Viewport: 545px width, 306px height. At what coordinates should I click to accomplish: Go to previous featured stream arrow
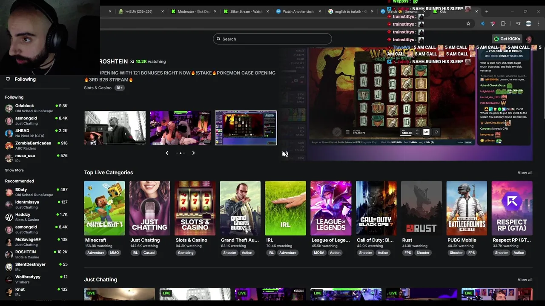[x=167, y=153]
